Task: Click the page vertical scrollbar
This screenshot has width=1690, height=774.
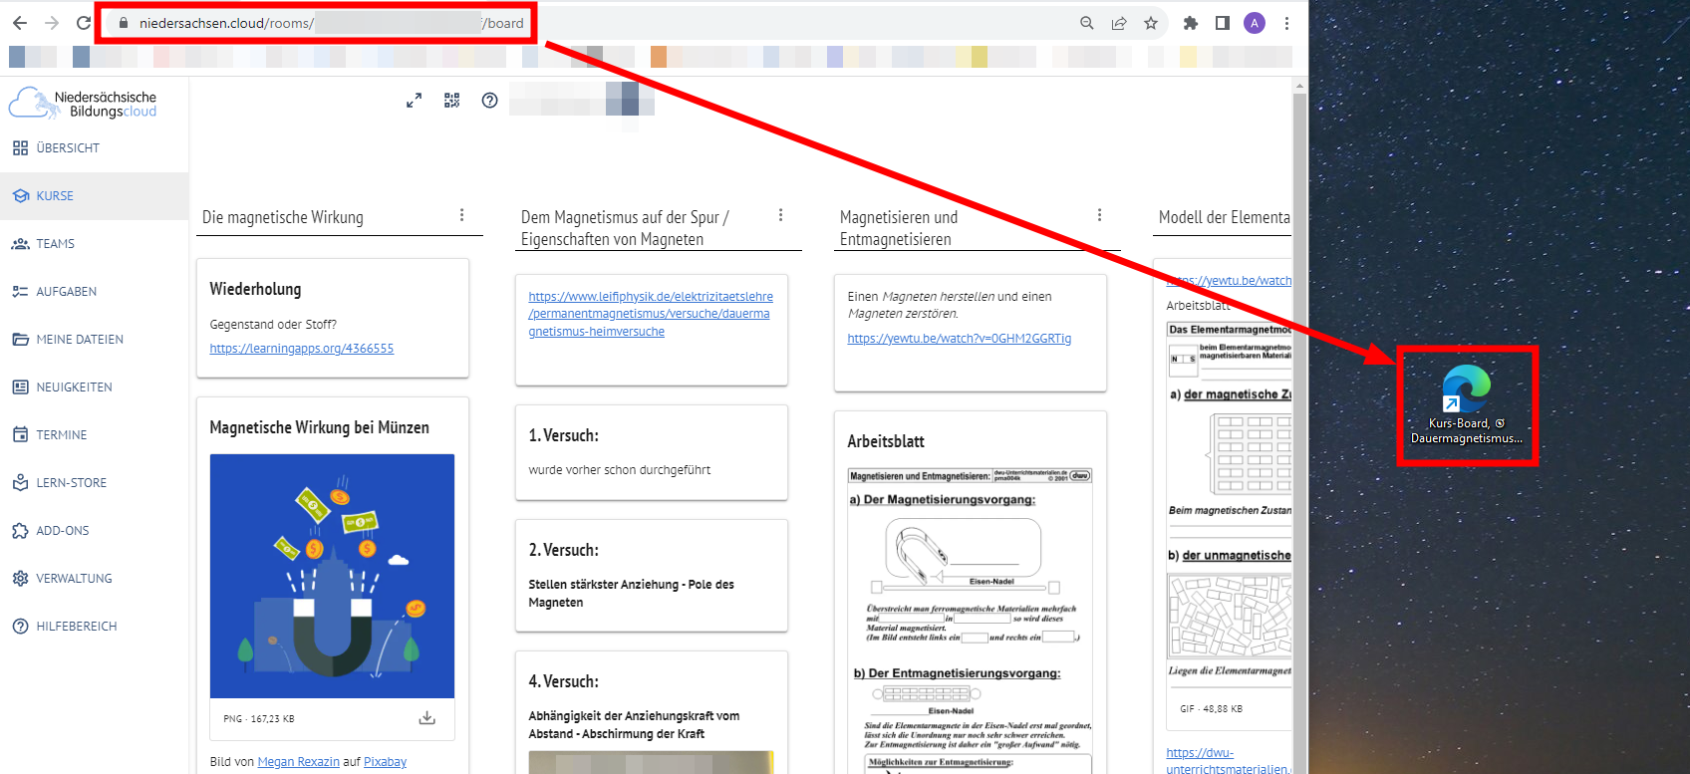Action: click(1299, 398)
